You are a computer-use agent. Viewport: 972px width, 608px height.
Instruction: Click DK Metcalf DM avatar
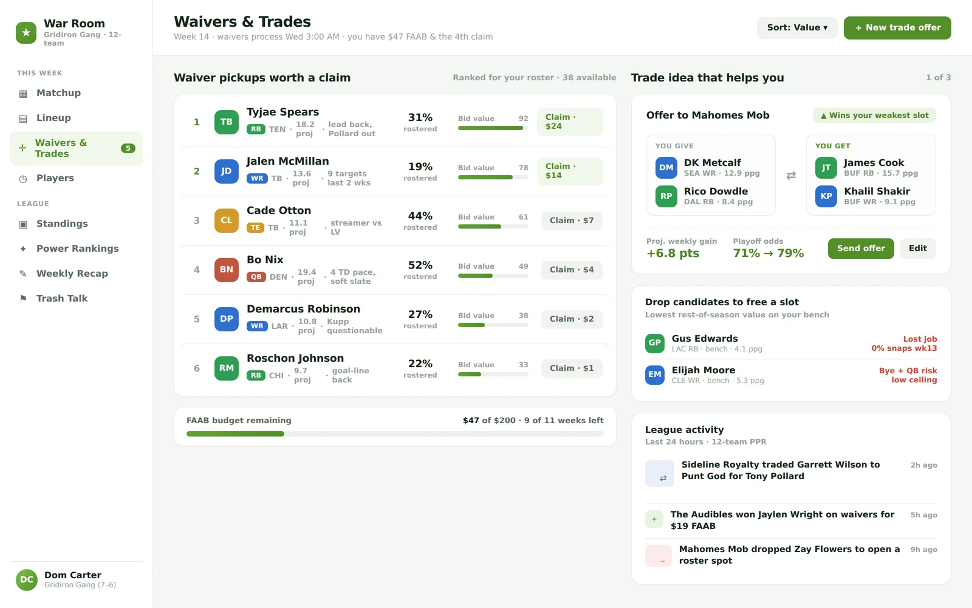pos(666,168)
